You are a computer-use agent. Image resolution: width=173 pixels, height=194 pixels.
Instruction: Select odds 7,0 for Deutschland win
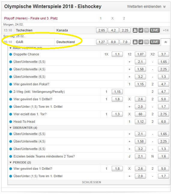pos(125,42)
